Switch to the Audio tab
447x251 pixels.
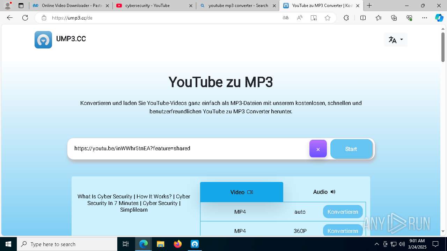324,192
